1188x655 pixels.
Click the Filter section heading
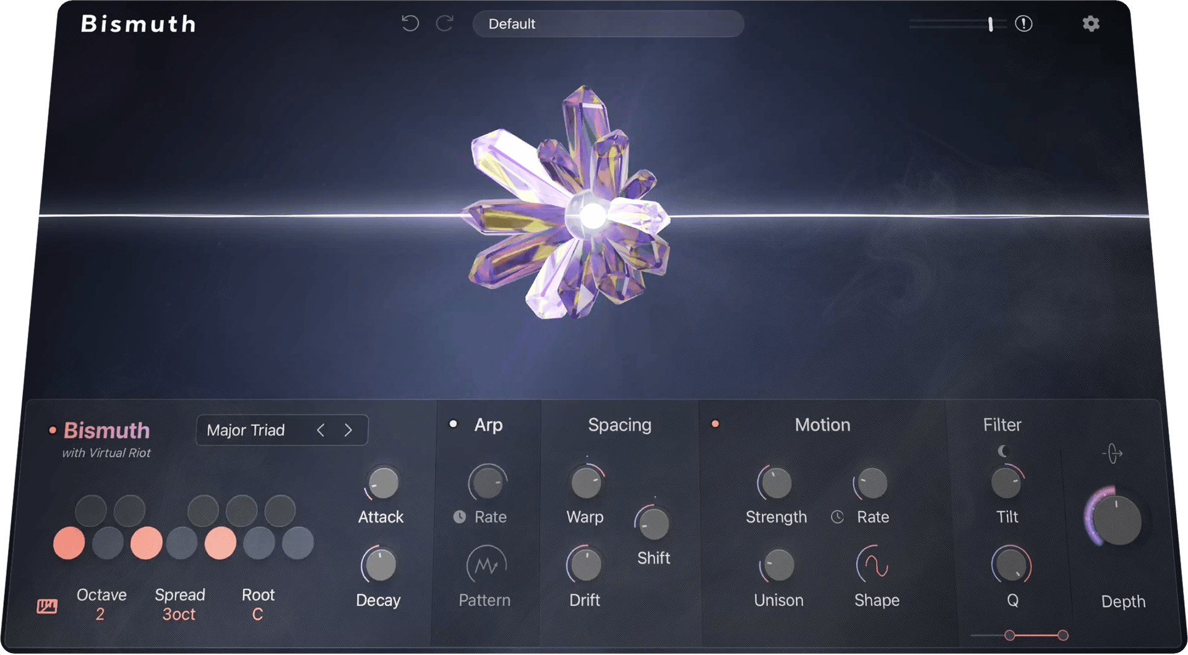click(x=1002, y=425)
